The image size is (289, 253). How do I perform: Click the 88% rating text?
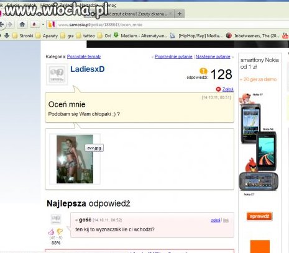(x=56, y=243)
